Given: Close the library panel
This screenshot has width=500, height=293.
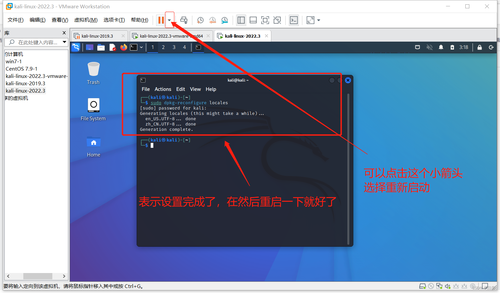Looking at the screenshot, I should (64, 33).
